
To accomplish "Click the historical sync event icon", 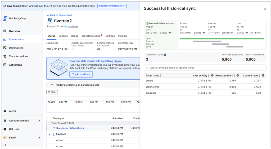I will tap(54, 128).
